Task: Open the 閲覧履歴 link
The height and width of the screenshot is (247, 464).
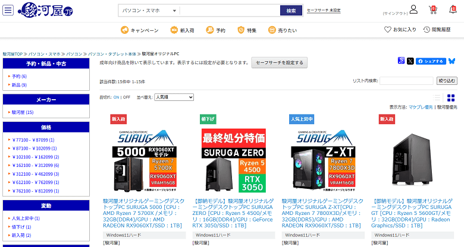Action: click(441, 30)
